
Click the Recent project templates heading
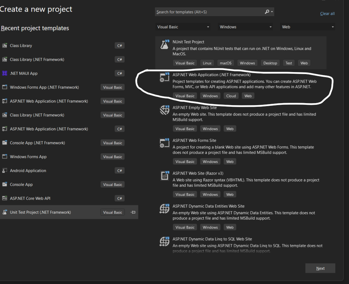click(x=35, y=28)
